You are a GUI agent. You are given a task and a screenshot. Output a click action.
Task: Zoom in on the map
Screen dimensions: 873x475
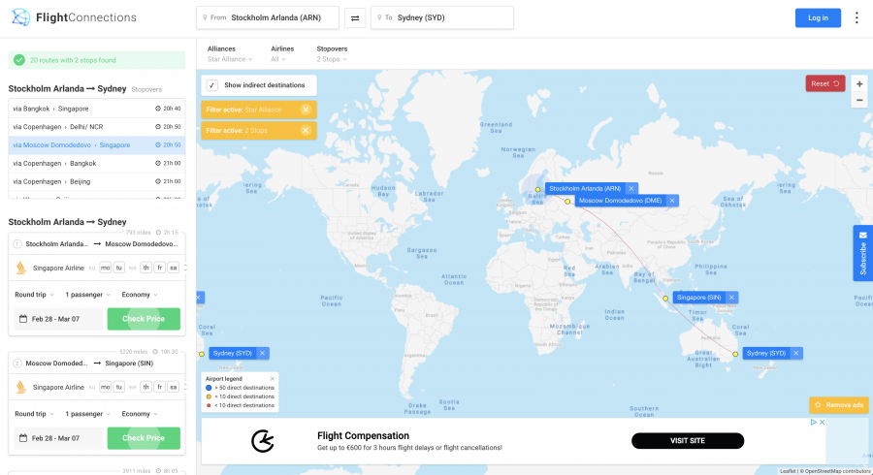tap(859, 84)
